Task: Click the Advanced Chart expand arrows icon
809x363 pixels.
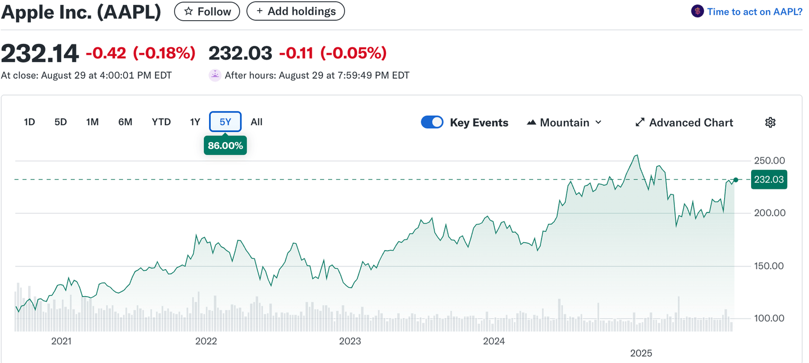Action: 639,122
